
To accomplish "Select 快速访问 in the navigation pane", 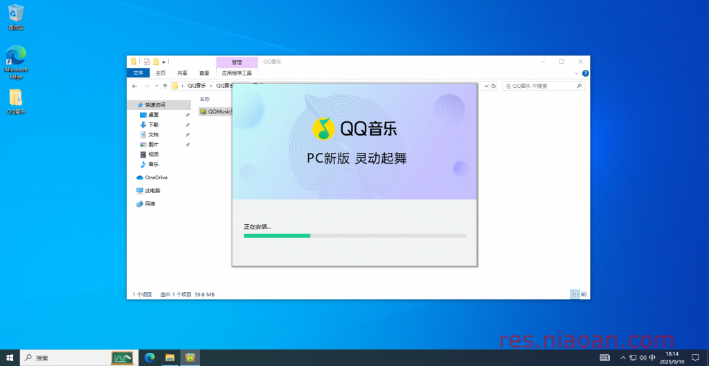I will coord(160,105).
